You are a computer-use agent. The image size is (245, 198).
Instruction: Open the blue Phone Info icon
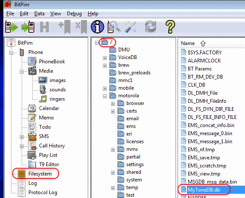[x=97, y=27]
